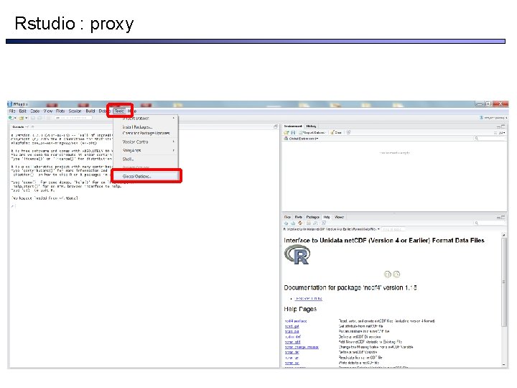Open the View menu

(x=48, y=111)
